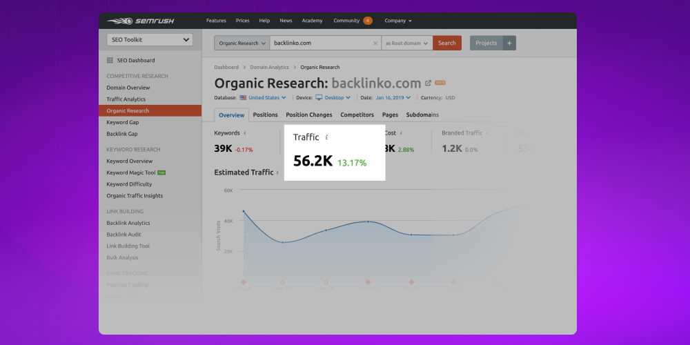Switch to the Subdomains tab

coord(422,115)
